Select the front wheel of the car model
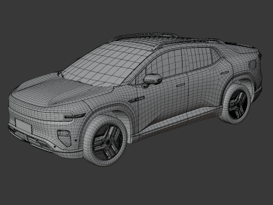Image resolution: width=273 pixels, height=205 pixels. (x=105, y=141)
